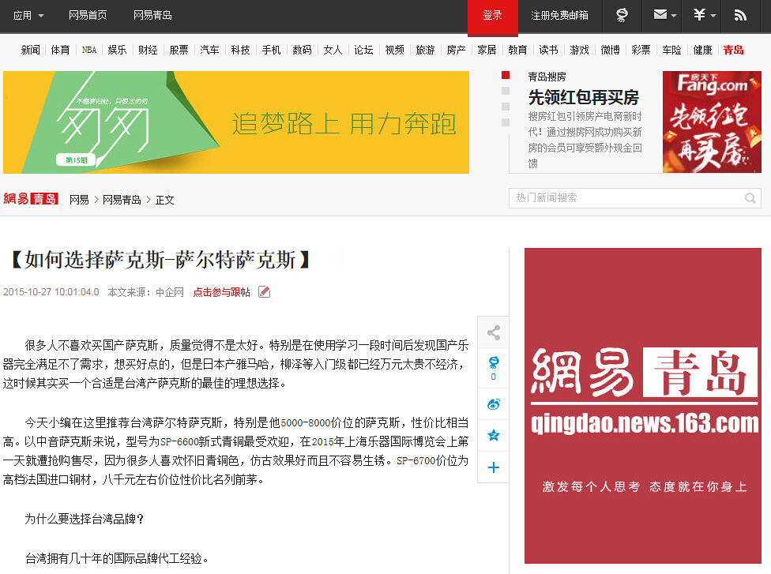Select the fourth gray slide indicator square
The height and width of the screenshot is (574, 771).
[x=505, y=122]
